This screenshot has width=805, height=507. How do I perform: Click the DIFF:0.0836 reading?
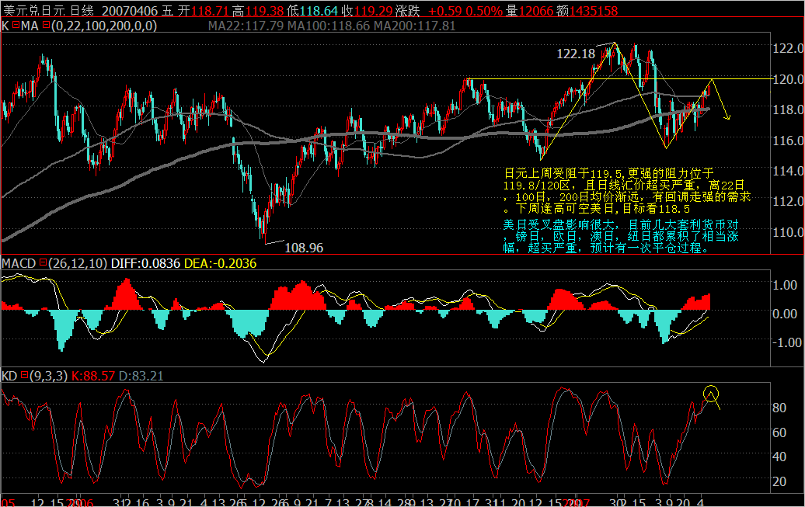(x=145, y=263)
